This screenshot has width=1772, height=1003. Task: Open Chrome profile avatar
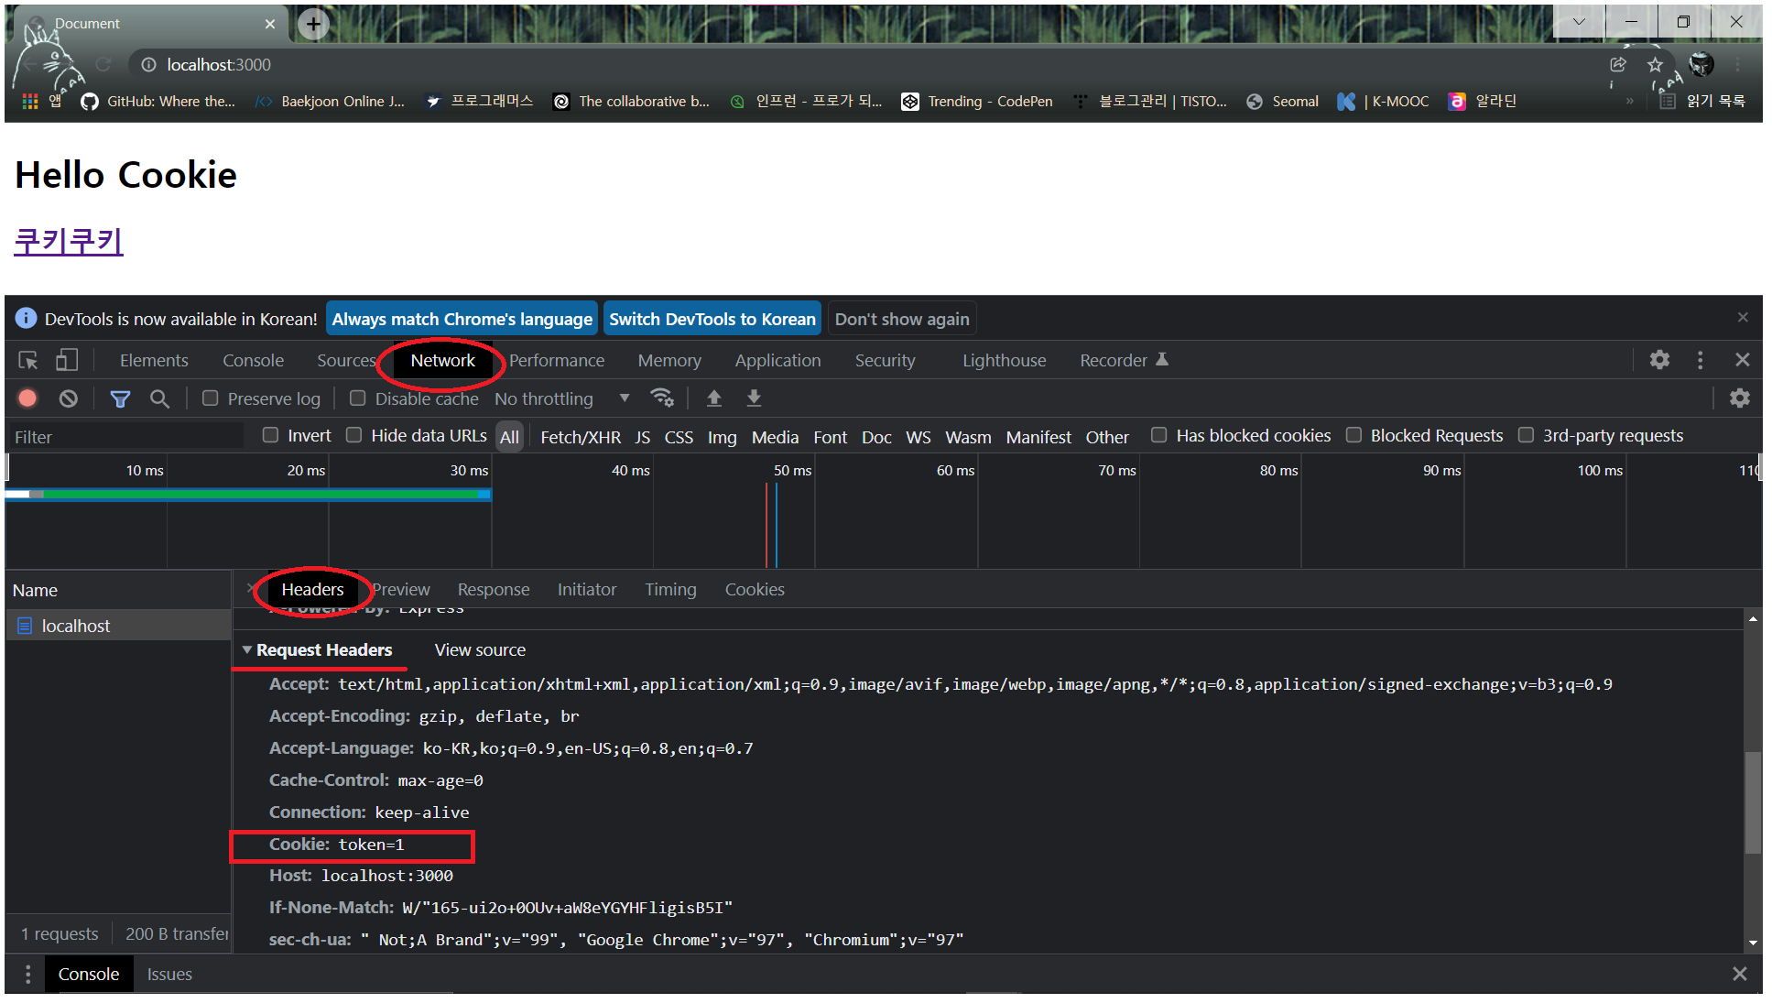point(1701,64)
